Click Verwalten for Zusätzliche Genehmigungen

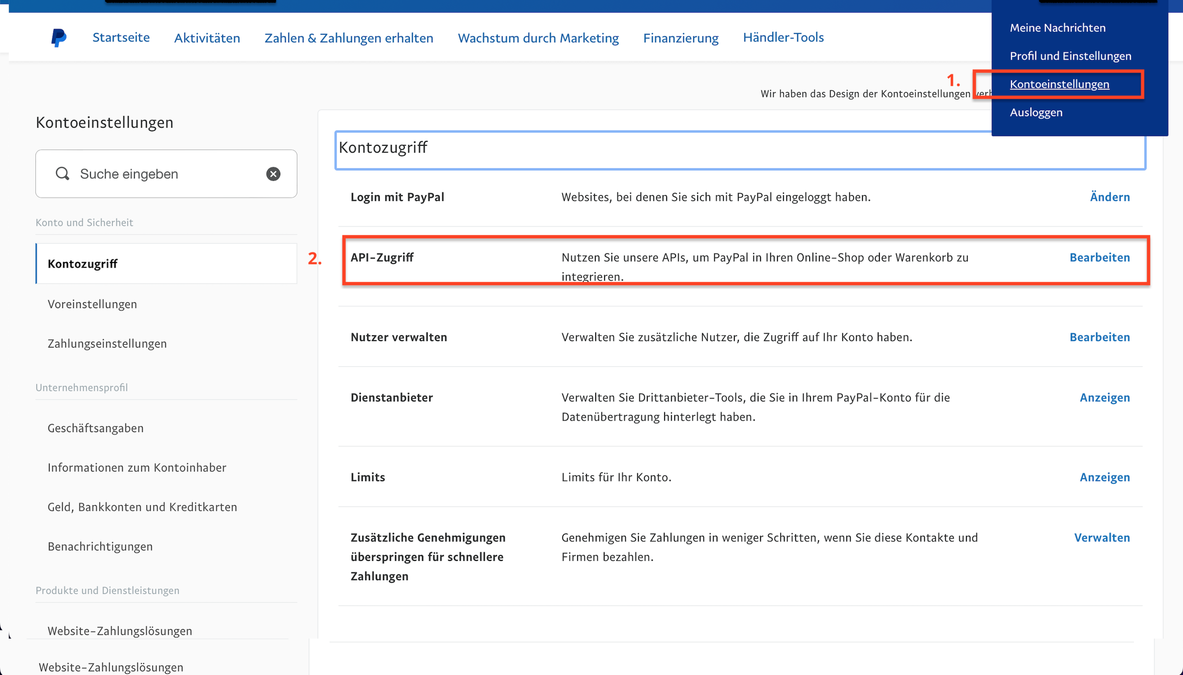pos(1102,538)
